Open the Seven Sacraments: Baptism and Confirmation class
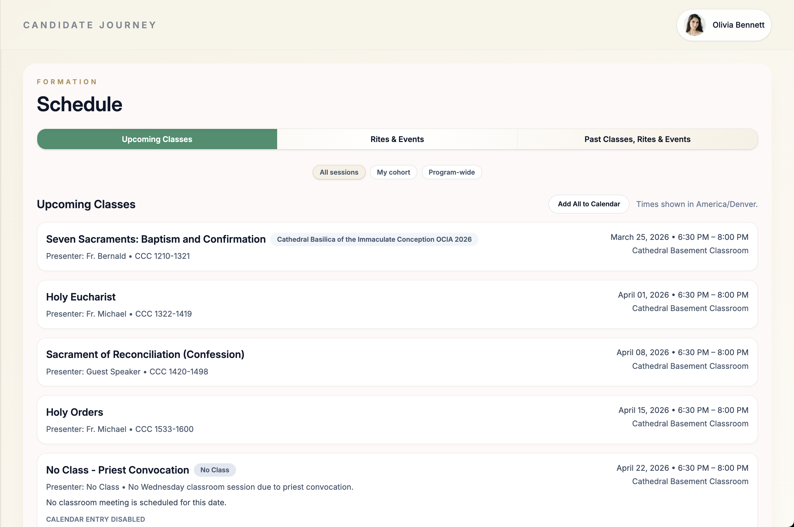 tap(156, 239)
